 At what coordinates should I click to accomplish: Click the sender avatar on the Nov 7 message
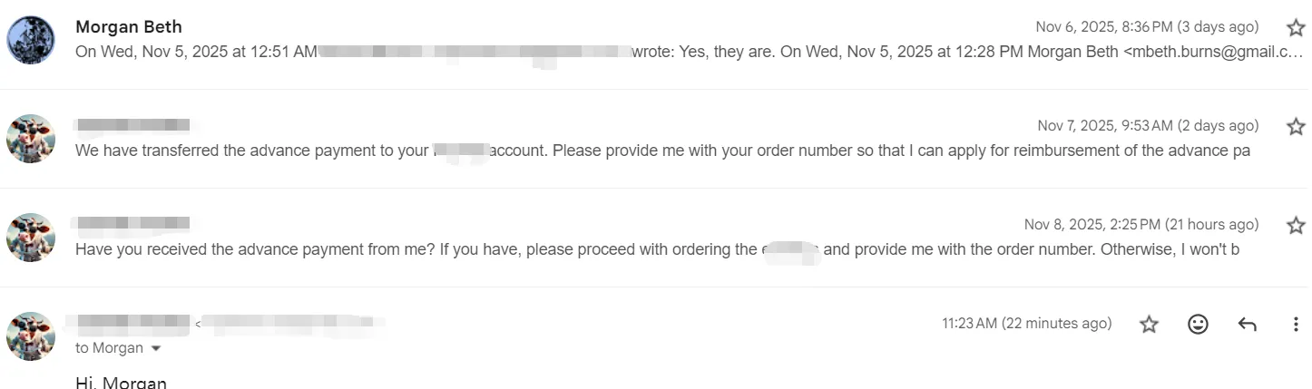[x=31, y=139]
